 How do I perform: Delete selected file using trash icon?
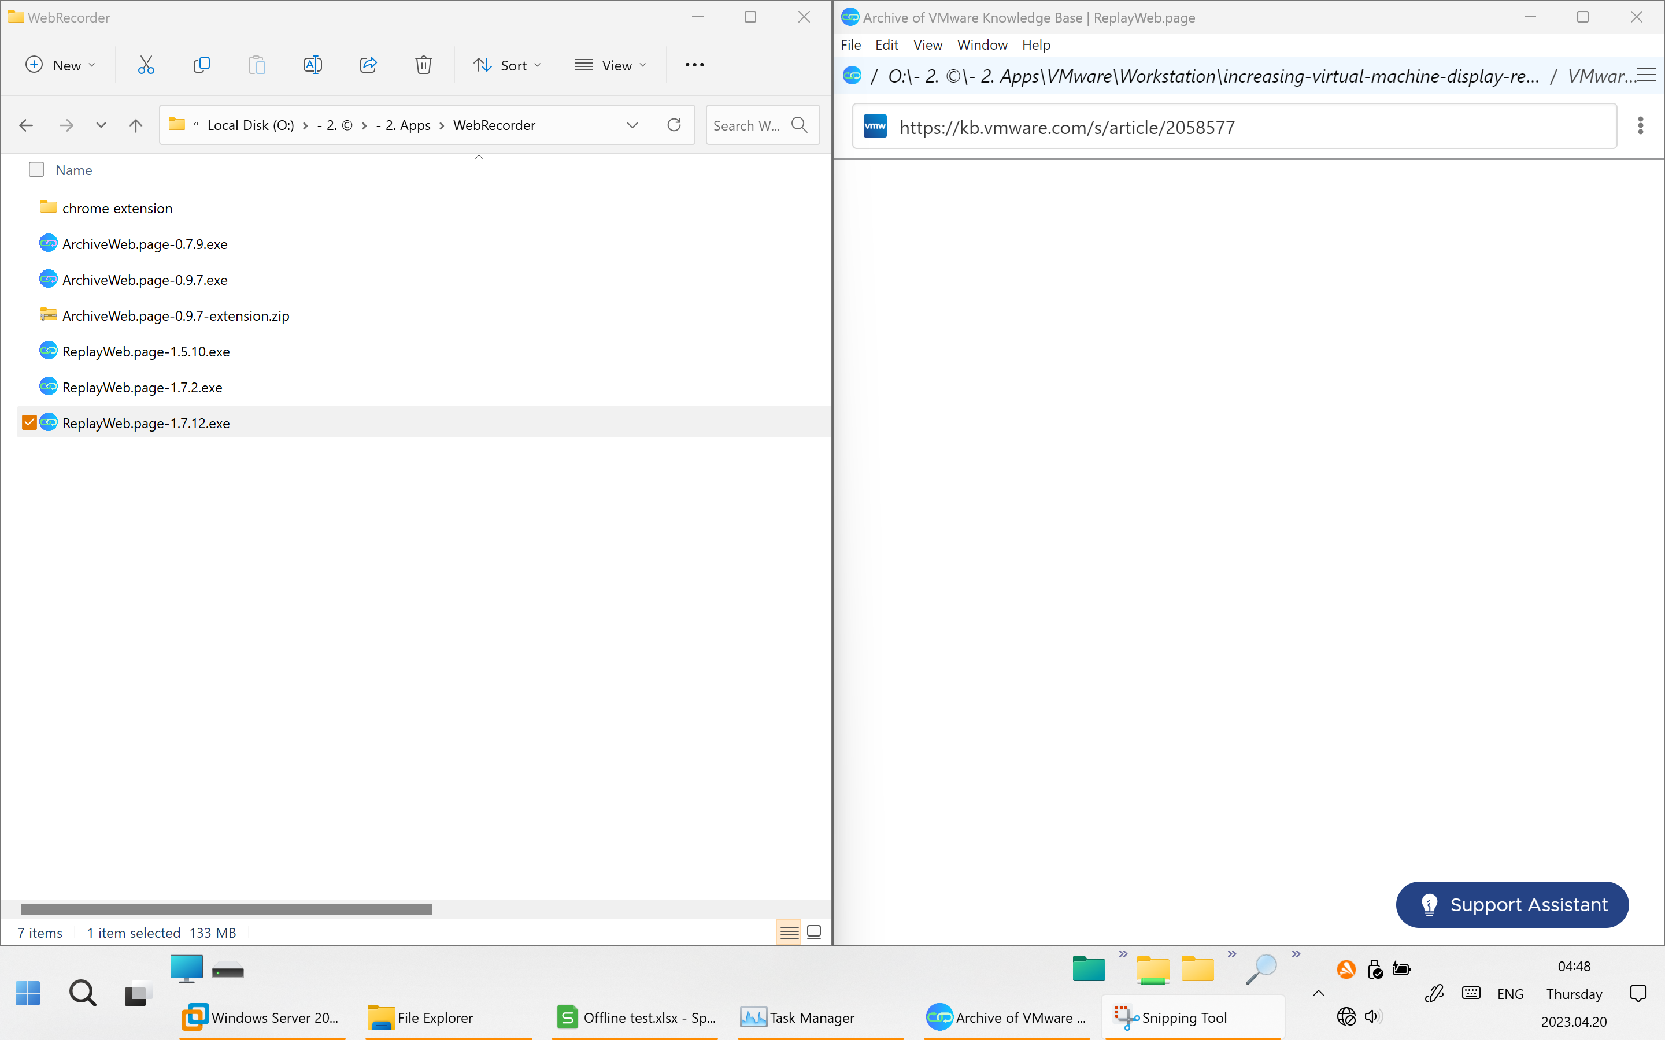click(x=424, y=65)
